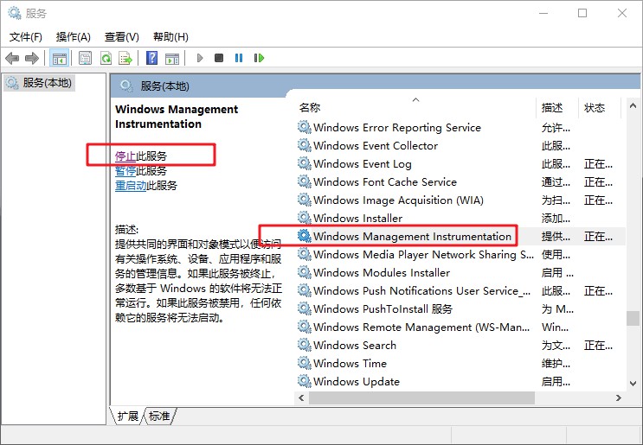Switch to the 标准 tab
Screen dimensions: 643x445
[x=159, y=416]
